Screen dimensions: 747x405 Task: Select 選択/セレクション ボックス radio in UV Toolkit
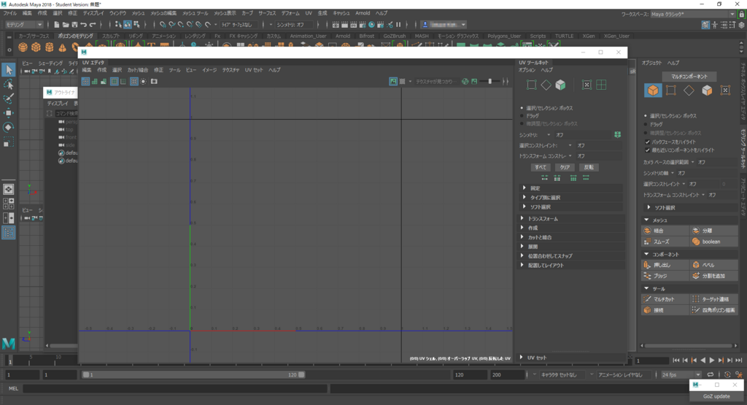[x=522, y=108]
